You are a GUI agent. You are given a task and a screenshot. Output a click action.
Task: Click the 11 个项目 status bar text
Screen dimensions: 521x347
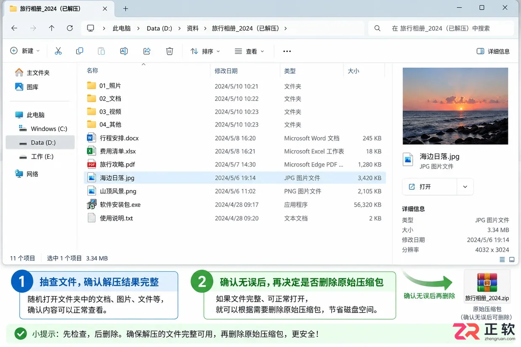23,258
